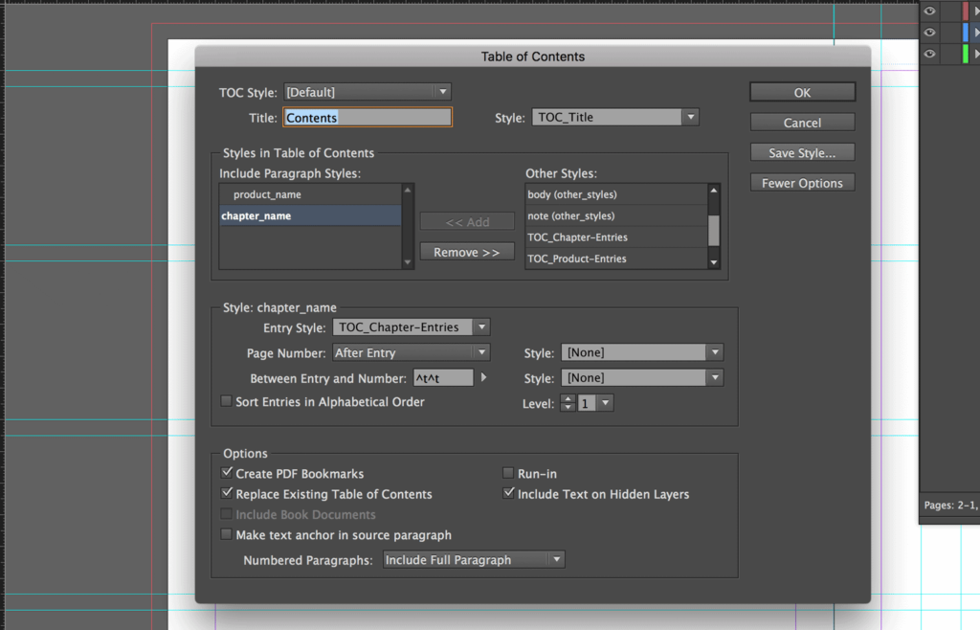Open the TOC Style dropdown
Screen dimensions: 980x630
367,92
